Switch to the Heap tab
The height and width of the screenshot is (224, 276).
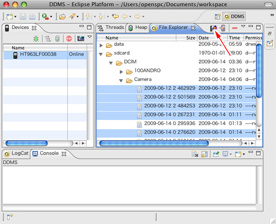[x=138, y=28]
